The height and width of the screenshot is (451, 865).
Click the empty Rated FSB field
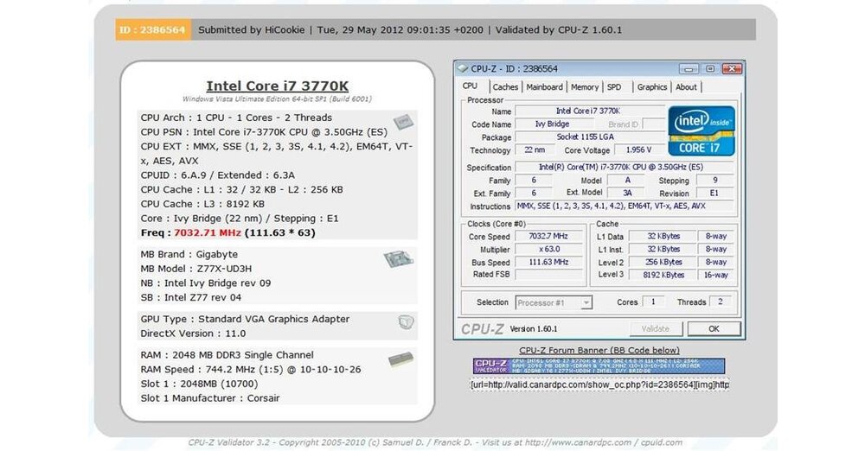(548, 275)
